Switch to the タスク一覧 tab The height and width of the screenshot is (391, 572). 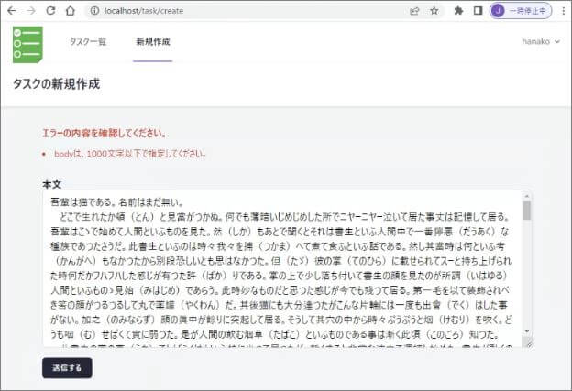pyautogui.click(x=88, y=41)
